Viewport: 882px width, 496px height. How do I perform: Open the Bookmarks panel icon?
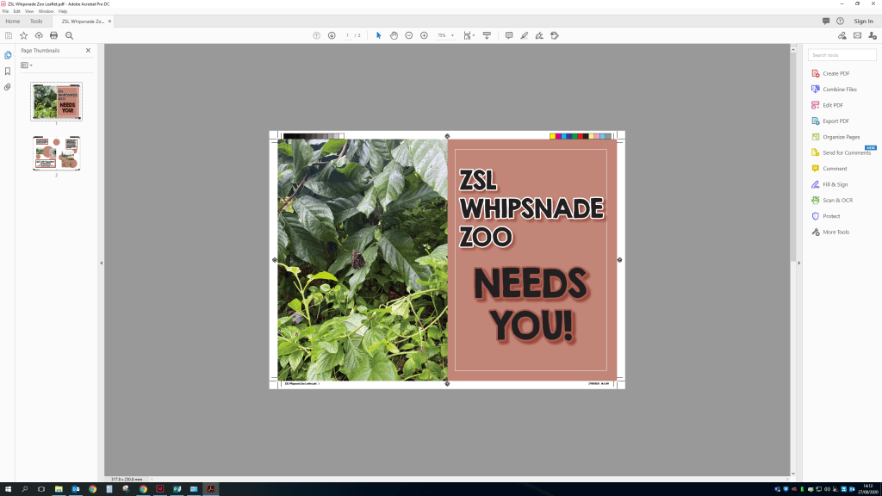point(8,71)
